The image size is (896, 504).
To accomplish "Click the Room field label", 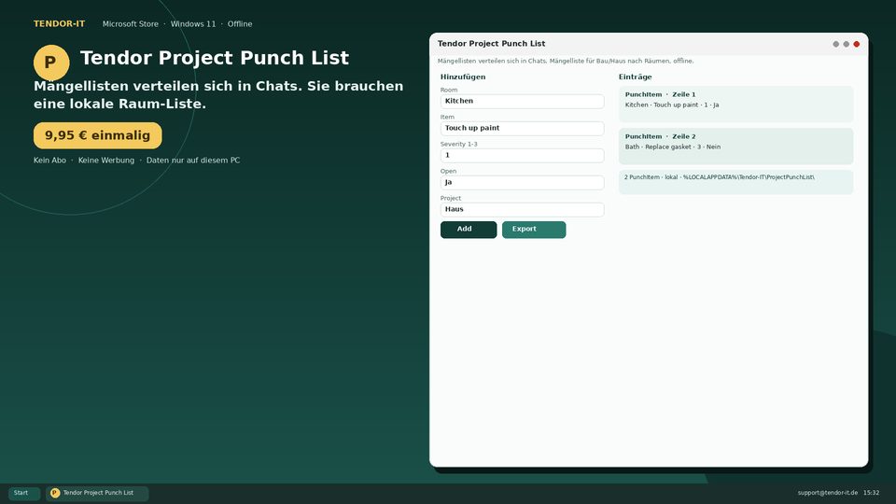I will pos(449,90).
